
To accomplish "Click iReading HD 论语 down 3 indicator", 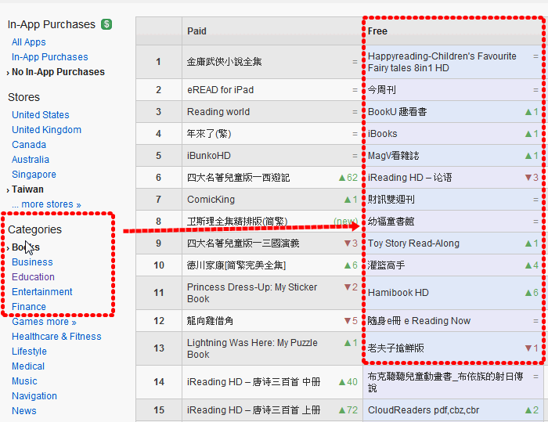I will (x=532, y=178).
